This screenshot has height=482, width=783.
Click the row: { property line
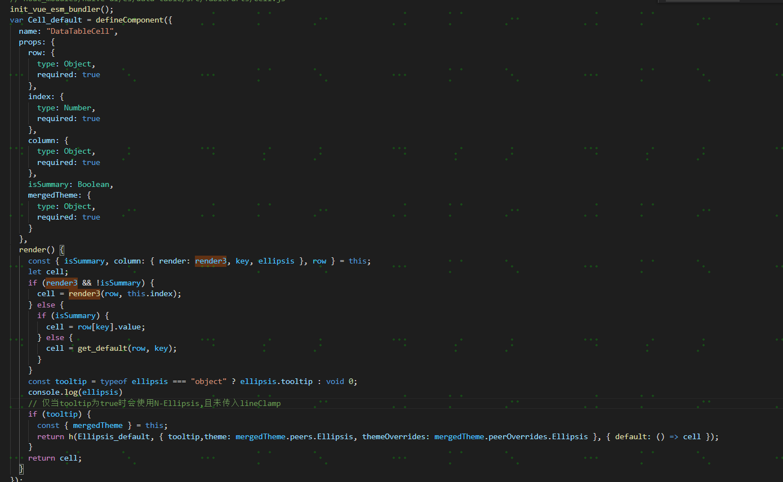[x=42, y=53]
